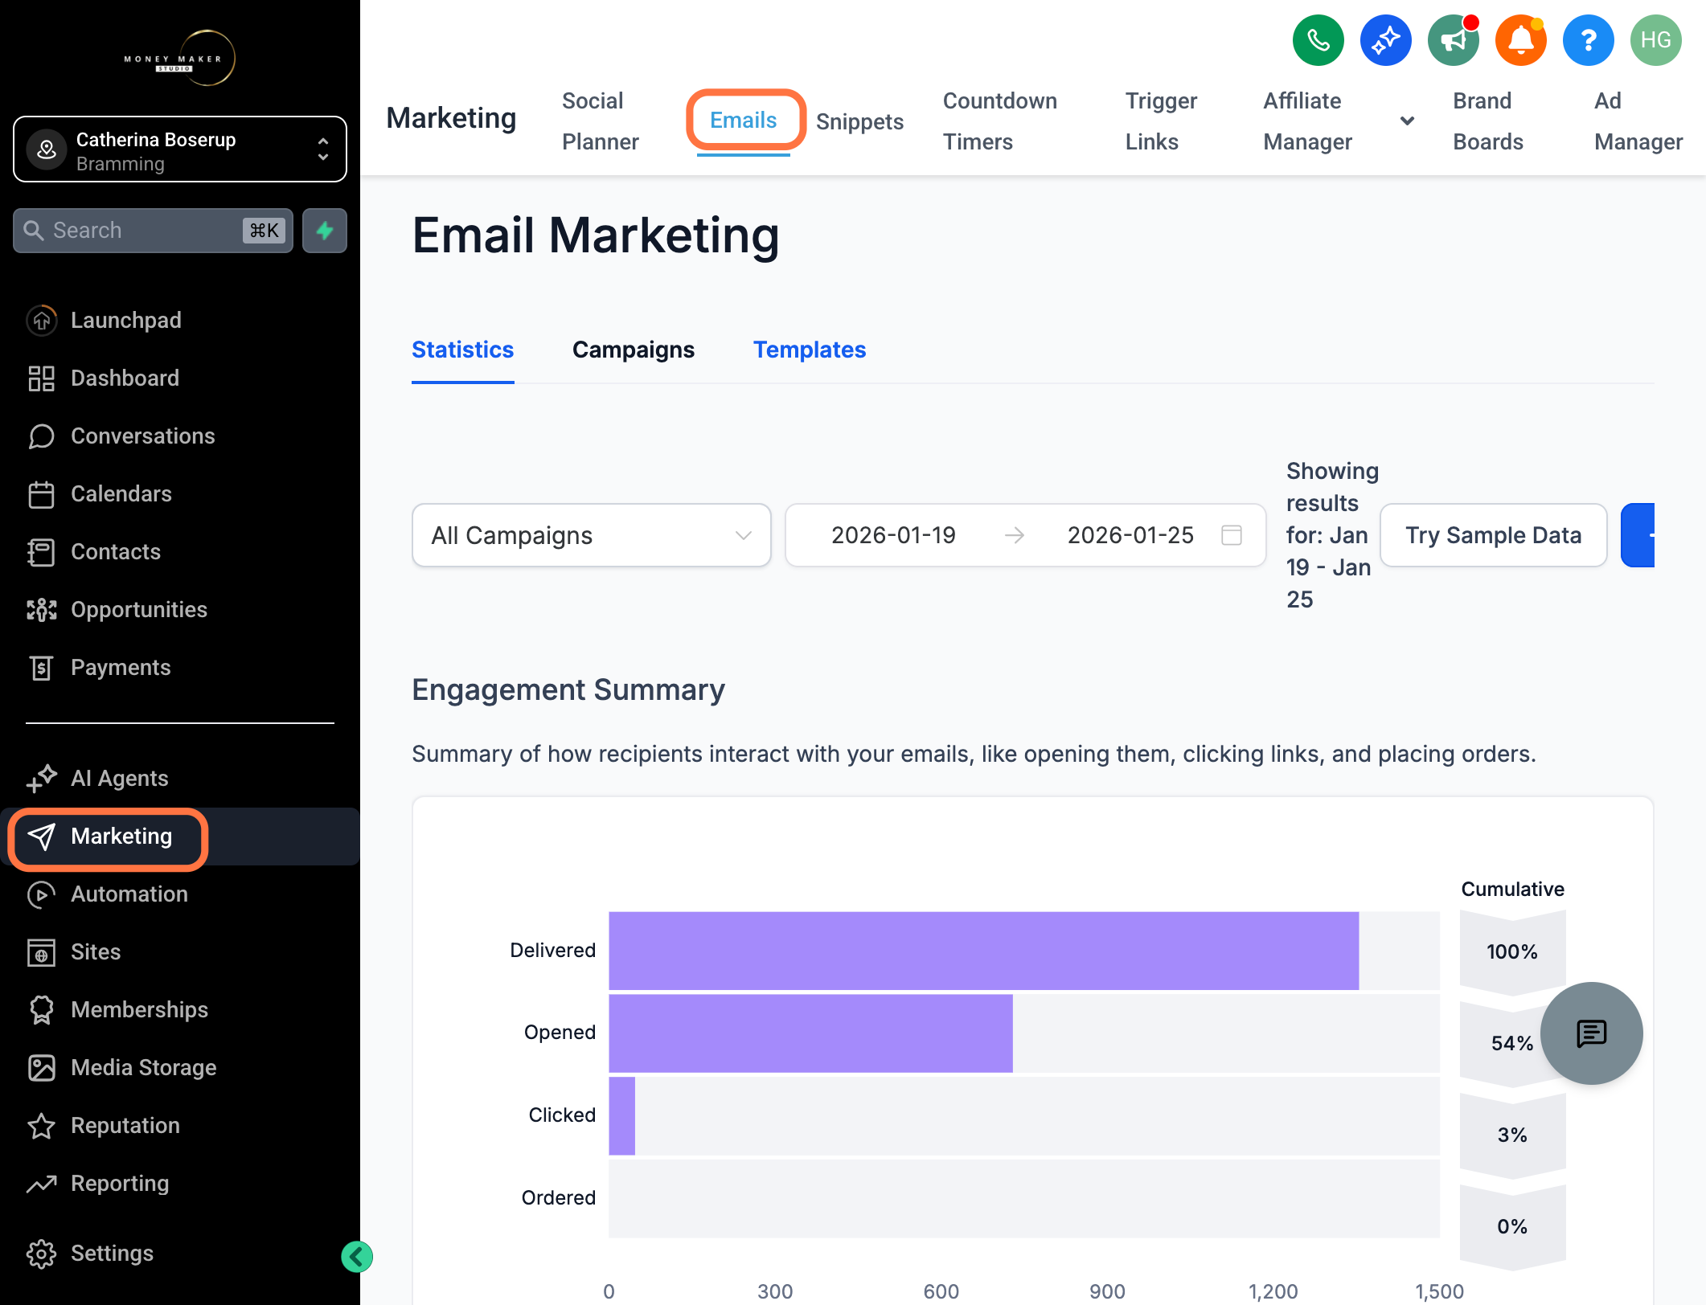Image resolution: width=1706 pixels, height=1305 pixels.
Task: Expand the Catherina Boserup account switcher
Action: [180, 149]
